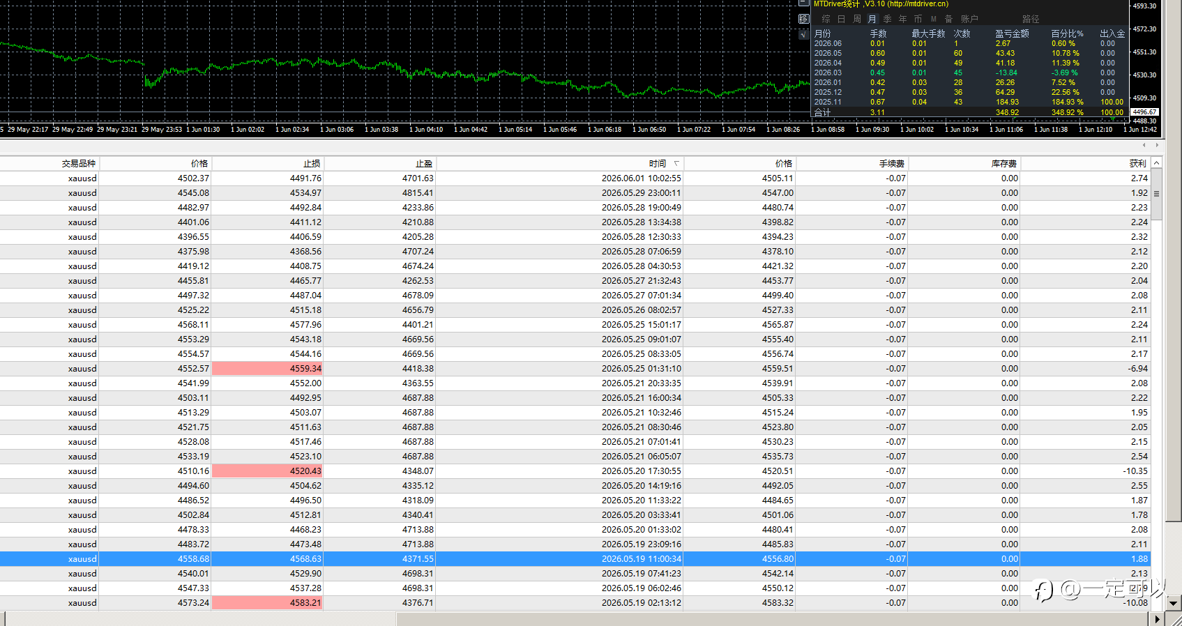Click the close price 4539.91

pyautogui.click(x=778, y=383)
